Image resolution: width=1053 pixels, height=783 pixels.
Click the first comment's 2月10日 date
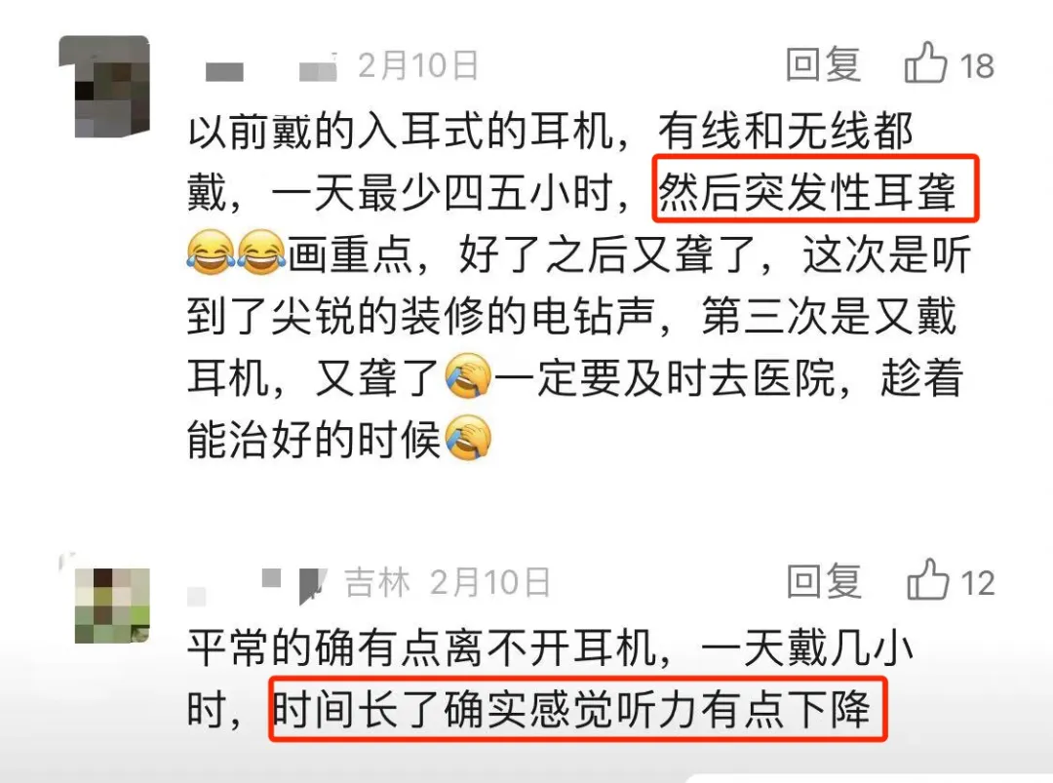tap(417, 65)
